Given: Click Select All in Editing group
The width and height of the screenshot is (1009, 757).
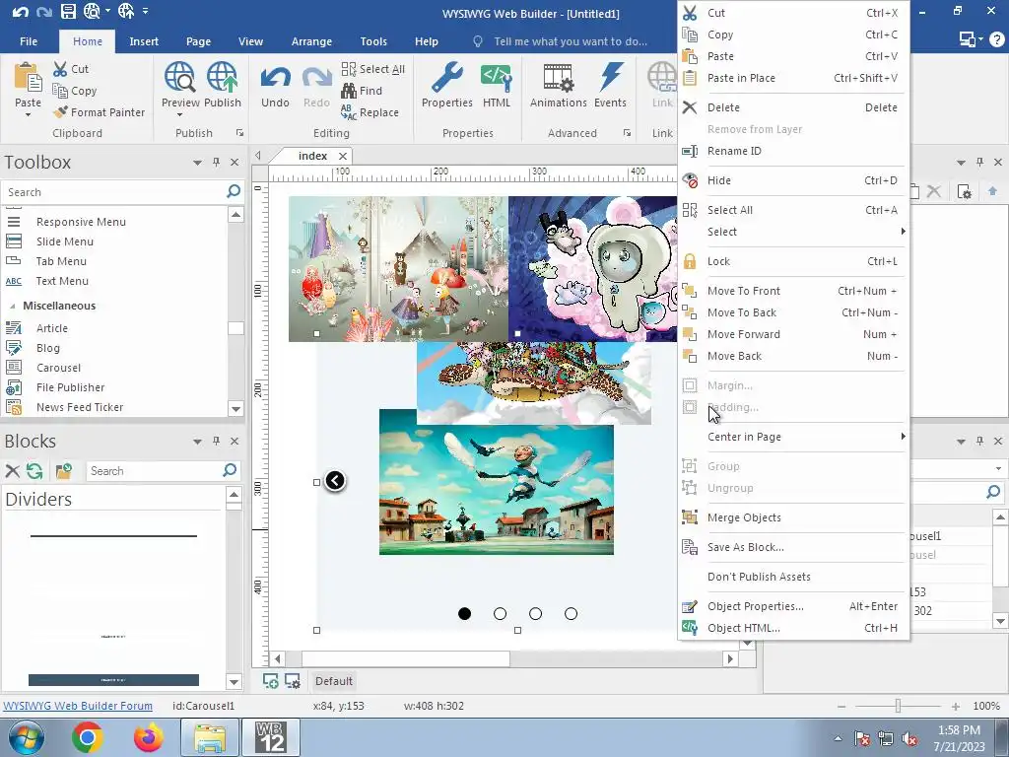Looking at the screenshot, I should (373, 69).
